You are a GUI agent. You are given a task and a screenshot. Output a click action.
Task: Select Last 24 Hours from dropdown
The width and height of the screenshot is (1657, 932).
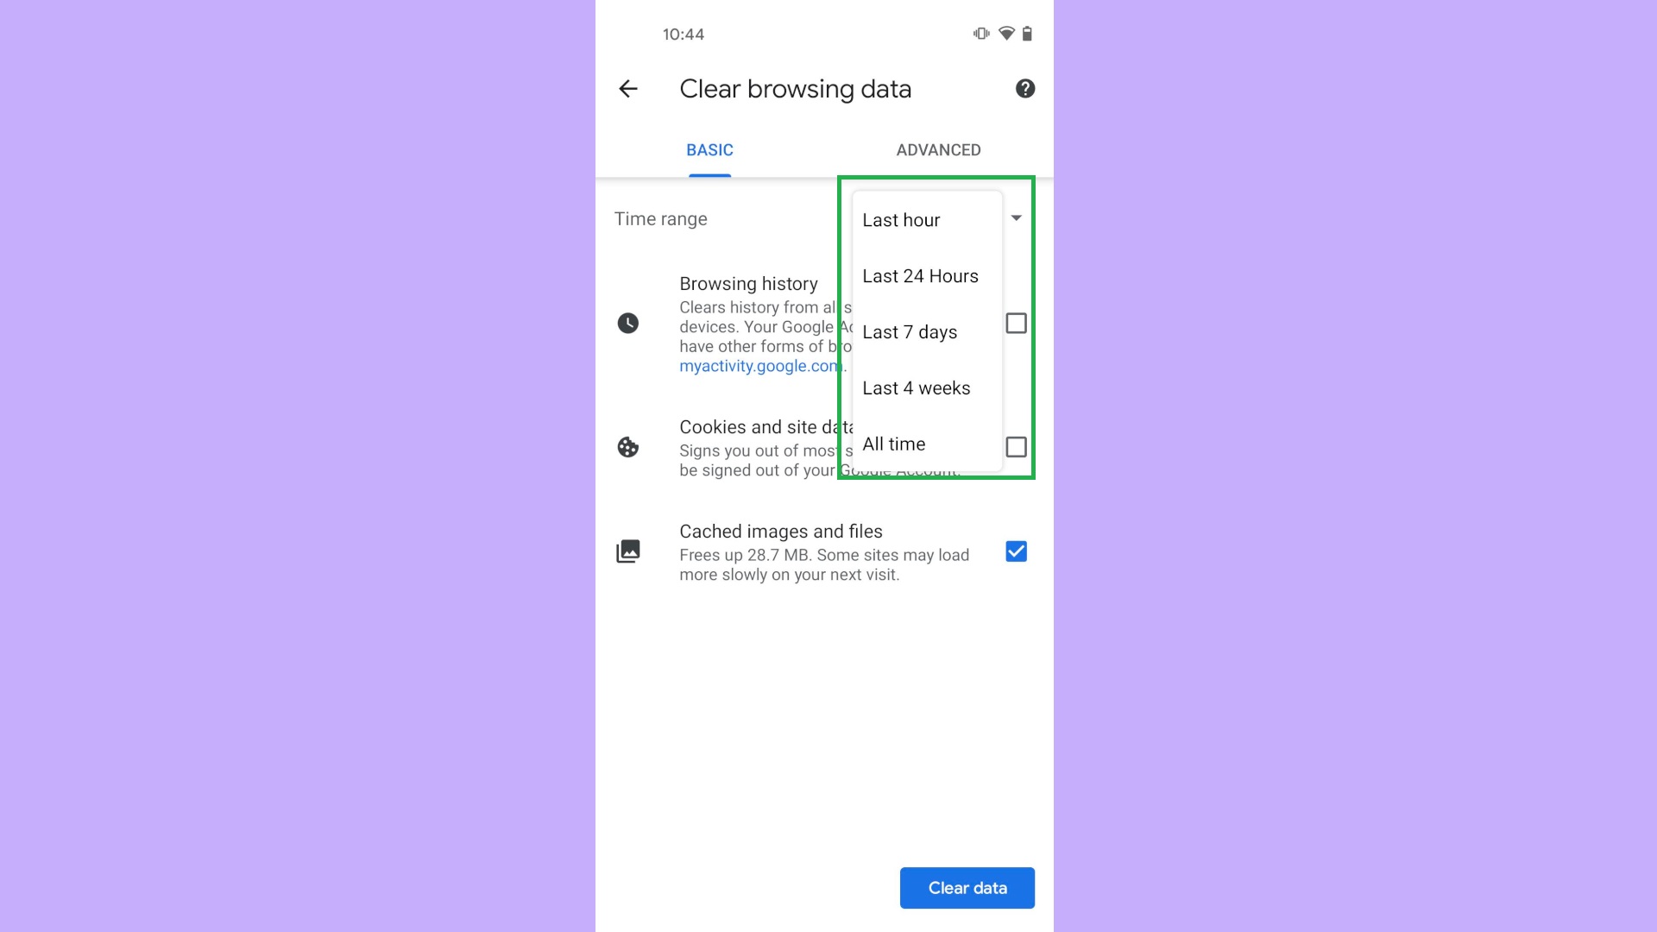pyautogui.click(x=919, y=275)
